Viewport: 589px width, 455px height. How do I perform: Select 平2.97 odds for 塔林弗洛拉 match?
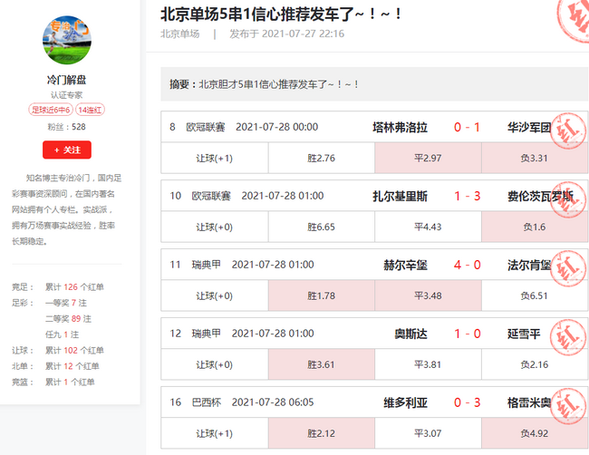point(427,159)
